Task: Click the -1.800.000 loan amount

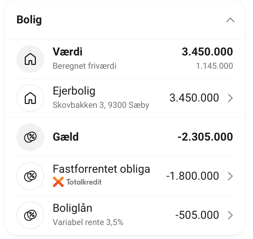Action: tap(192, 176)
